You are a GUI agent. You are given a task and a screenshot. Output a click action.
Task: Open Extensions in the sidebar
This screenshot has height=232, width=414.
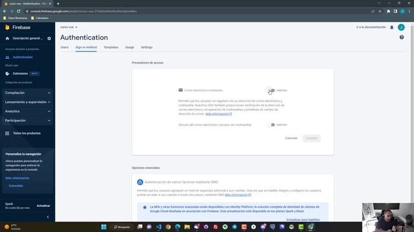[20, 73]
